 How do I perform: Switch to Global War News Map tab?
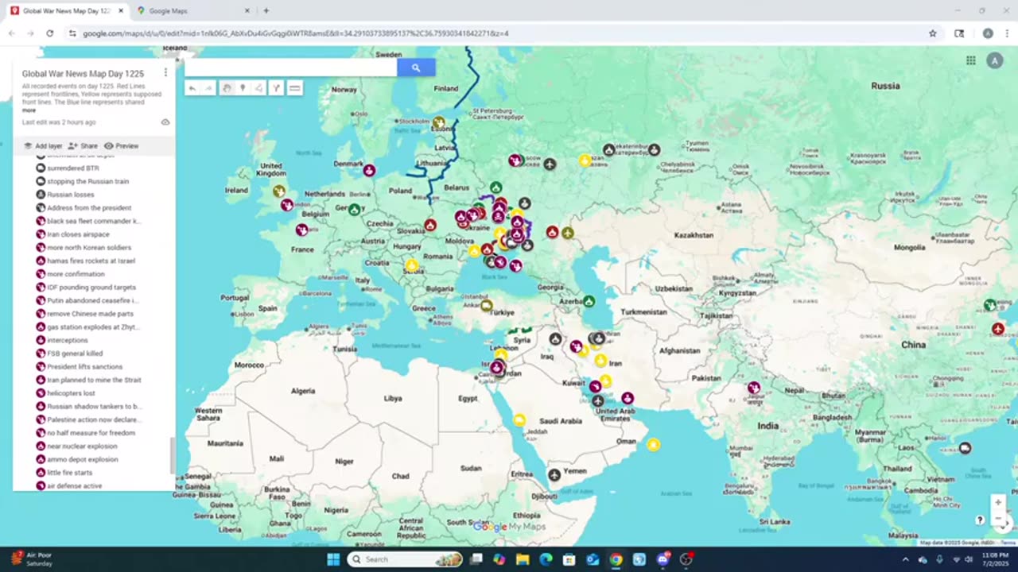coord(67,10)
